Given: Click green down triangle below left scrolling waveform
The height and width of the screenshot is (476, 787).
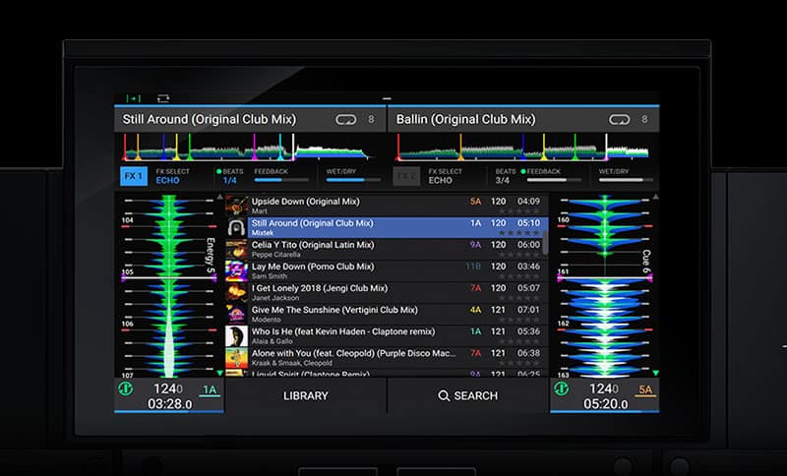Looking at the screenshot, I should [x=219, y=373].
